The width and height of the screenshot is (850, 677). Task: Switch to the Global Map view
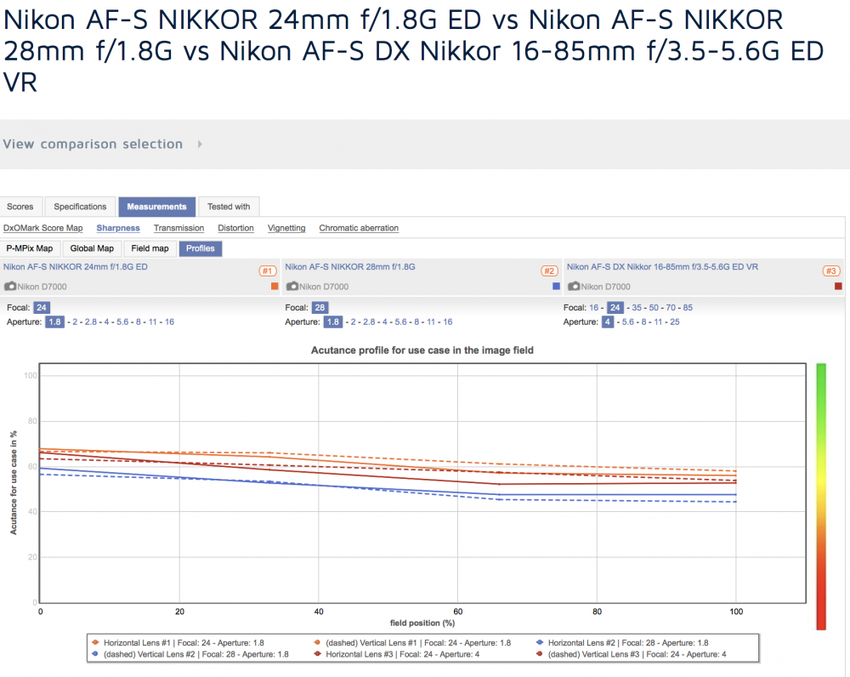(92, 248)
